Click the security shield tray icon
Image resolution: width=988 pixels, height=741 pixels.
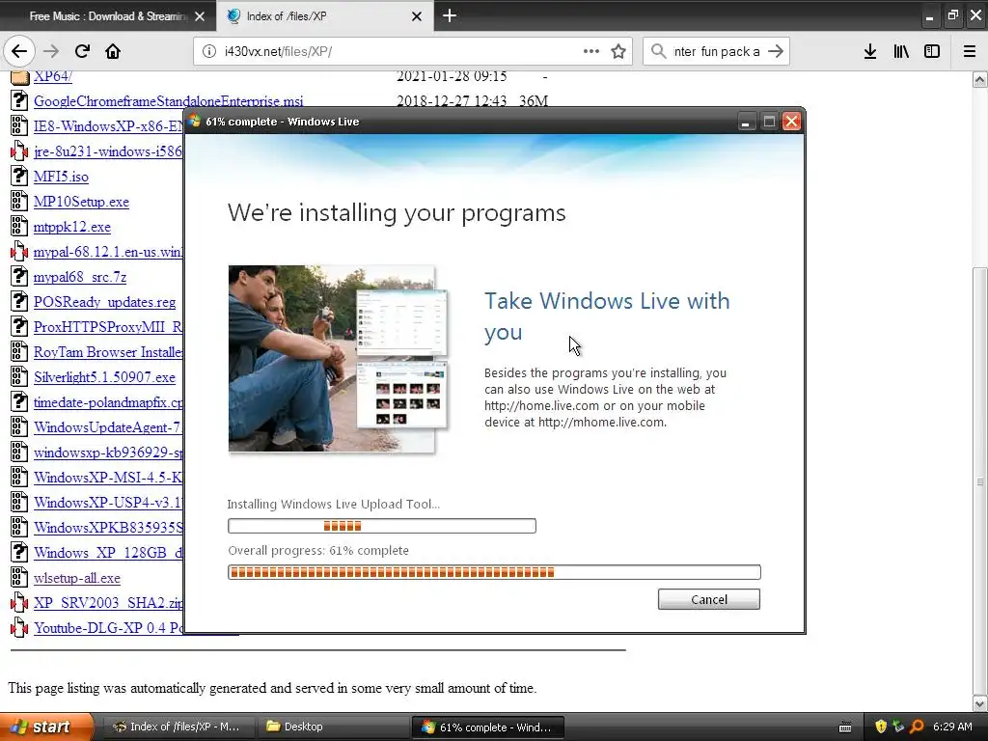(881, 727)
